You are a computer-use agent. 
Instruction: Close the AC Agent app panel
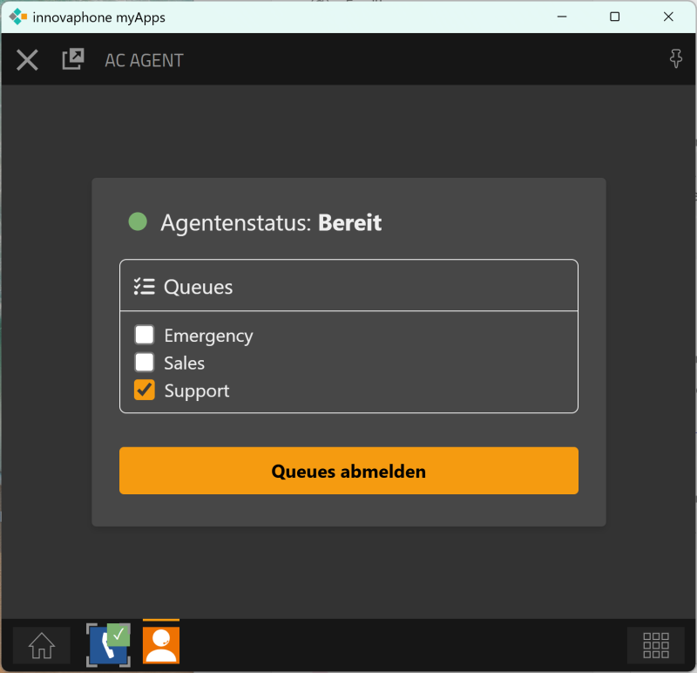pos(27,59)
